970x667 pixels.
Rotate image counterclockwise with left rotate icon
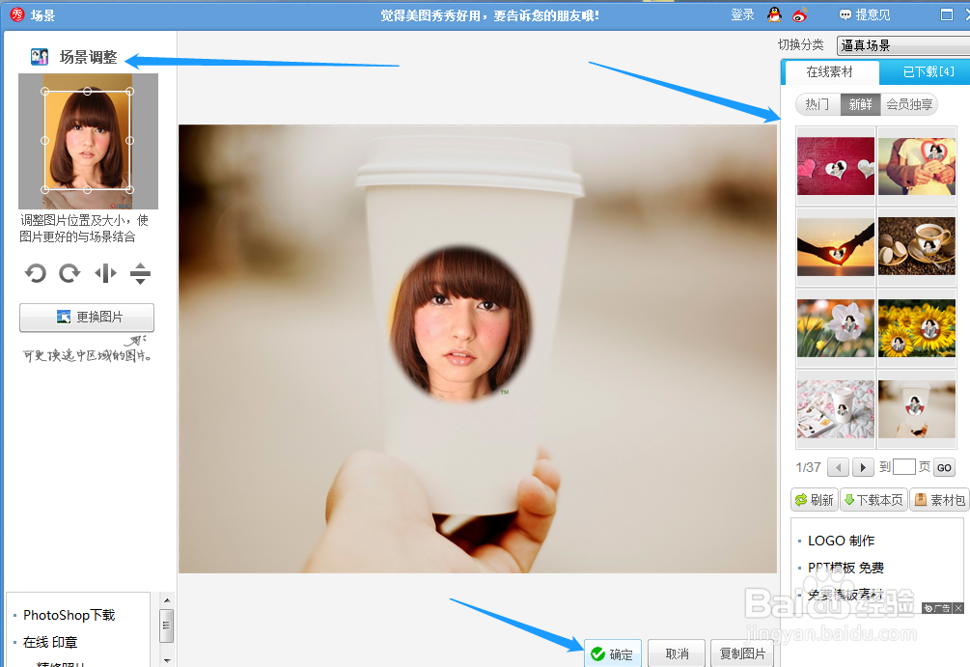coord(36,273)
